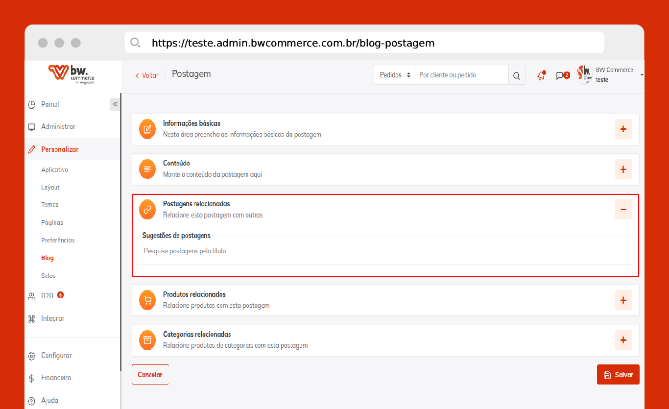Click the notification bell icon
Image resolution: width=669 pixels, height=409 pixels.
tap(541, 75)
